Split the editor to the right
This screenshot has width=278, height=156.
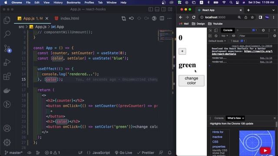pos(162,18)
